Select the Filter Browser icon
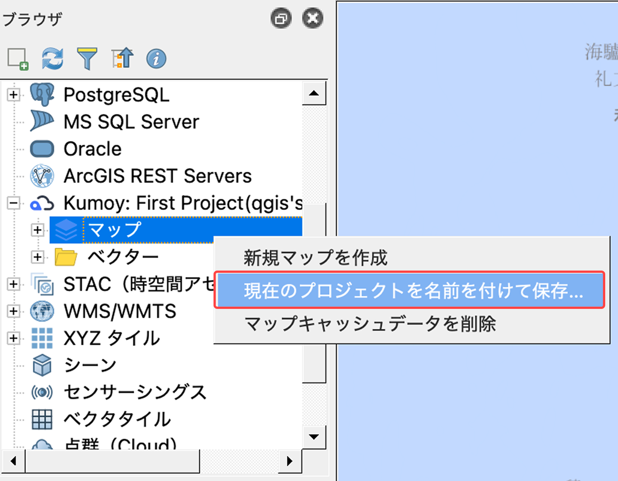This screenshot has width=618, height=481. [x=88, y=58]
